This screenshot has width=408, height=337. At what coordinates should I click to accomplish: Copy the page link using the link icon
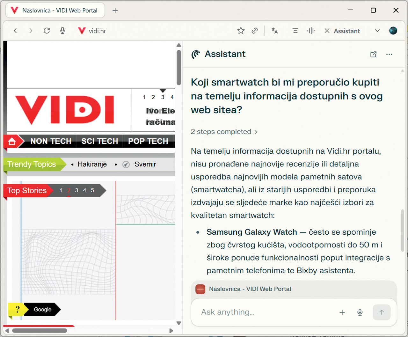255,31
